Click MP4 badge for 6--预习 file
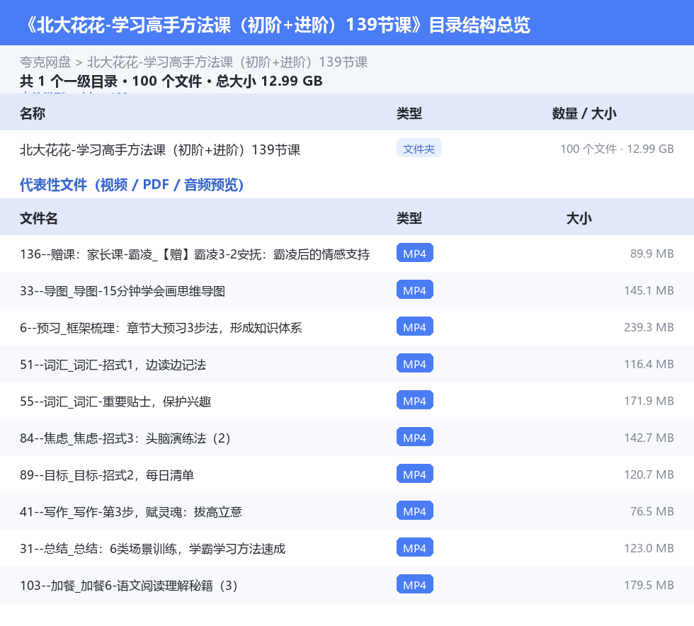This screenshot has height=626, width=694. (415, 326)
